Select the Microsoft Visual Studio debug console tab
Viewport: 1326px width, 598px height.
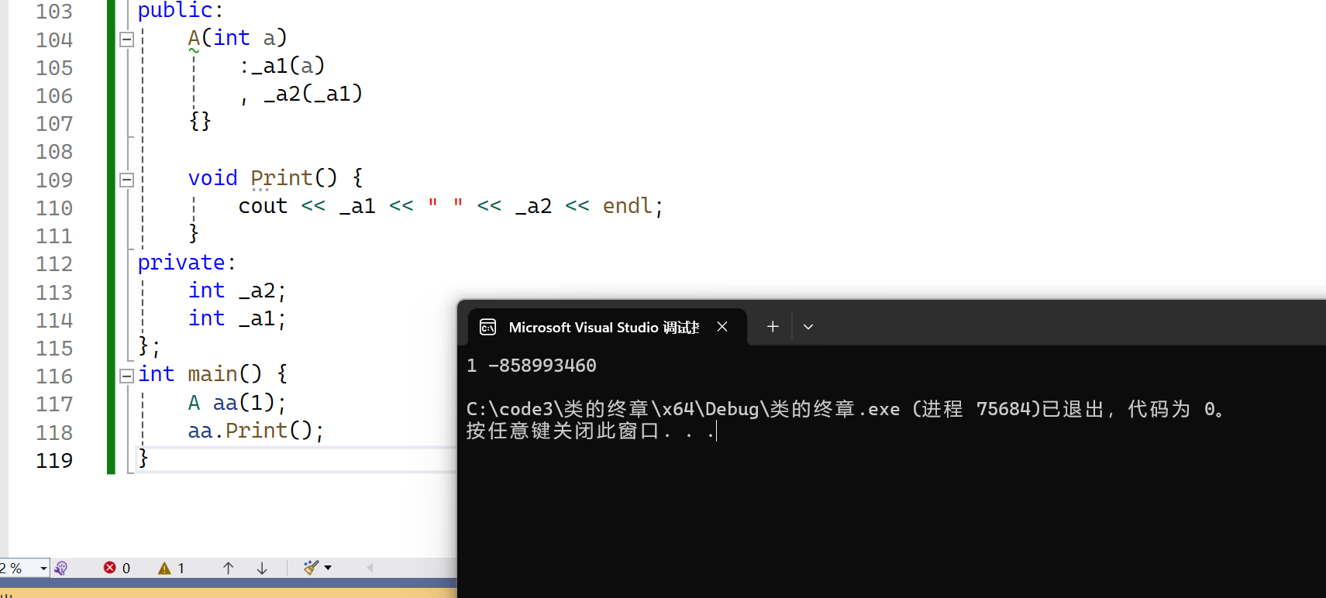[607, 327]
